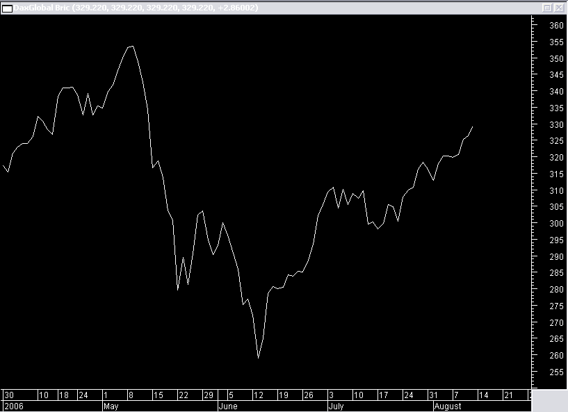Select the 15 date label on the time axis
This screenshot has height=412, width=568.
159,395
